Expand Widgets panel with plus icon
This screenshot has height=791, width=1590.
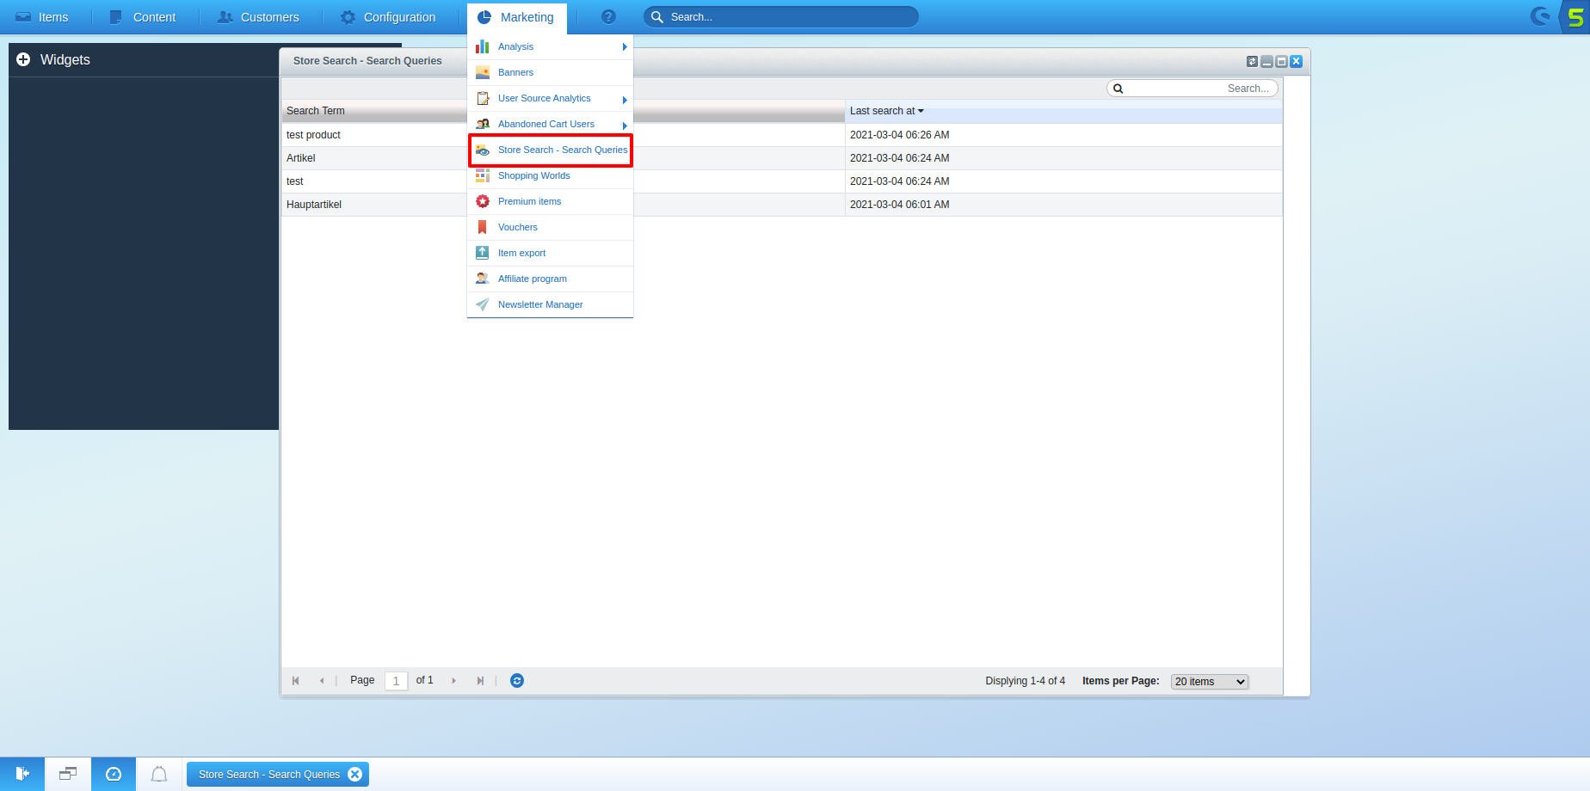(23, 59)
